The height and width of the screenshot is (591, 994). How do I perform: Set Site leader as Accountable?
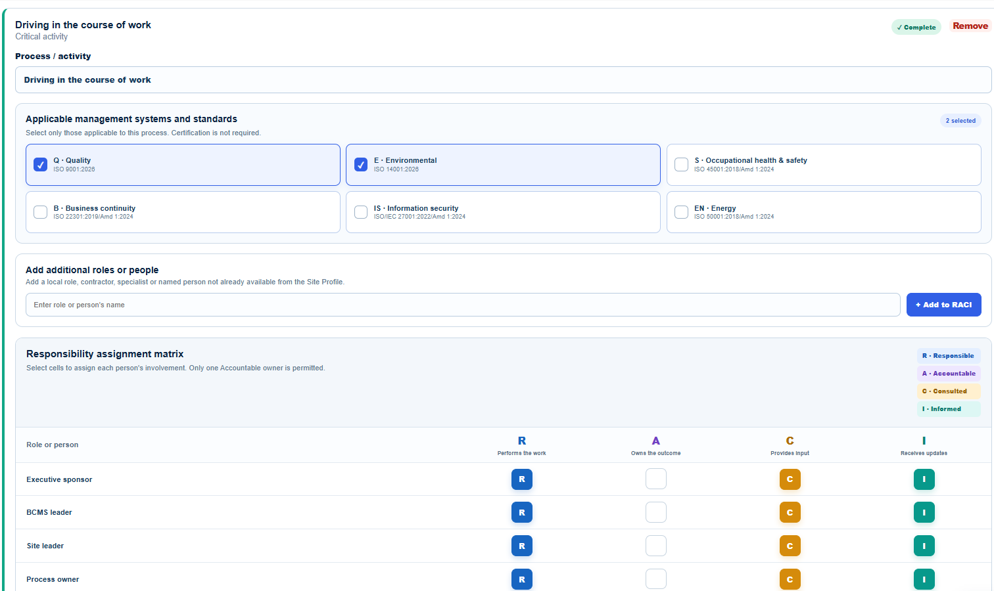[656, 546]
